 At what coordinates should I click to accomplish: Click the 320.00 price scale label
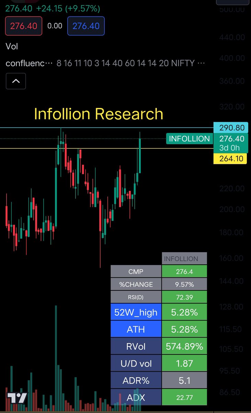(232, 107)
